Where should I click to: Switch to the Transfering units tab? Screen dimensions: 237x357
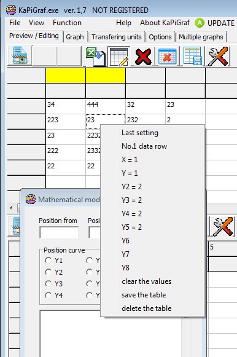click(x=117, y=37)
